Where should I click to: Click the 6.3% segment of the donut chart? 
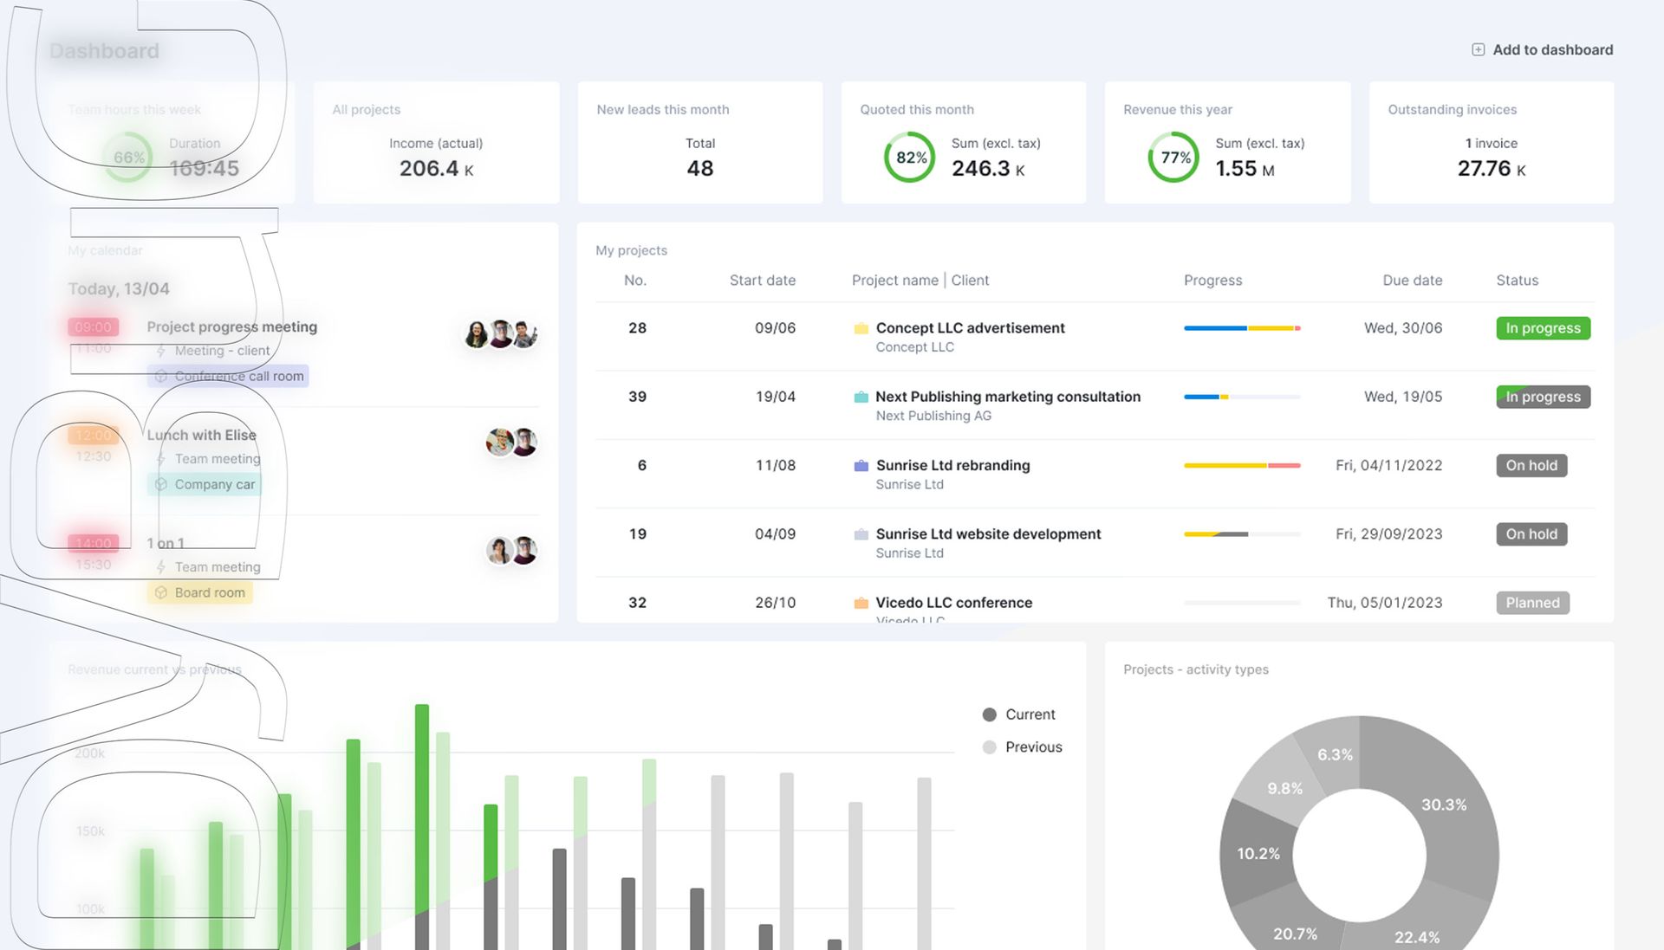pos(1335,754)
